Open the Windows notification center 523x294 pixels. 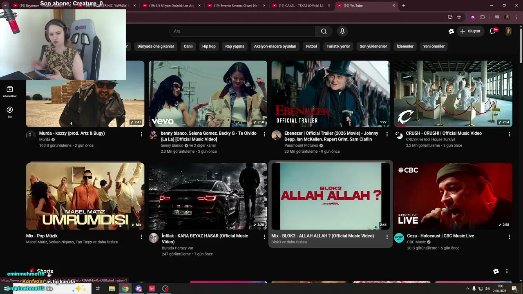coord(514,289)
